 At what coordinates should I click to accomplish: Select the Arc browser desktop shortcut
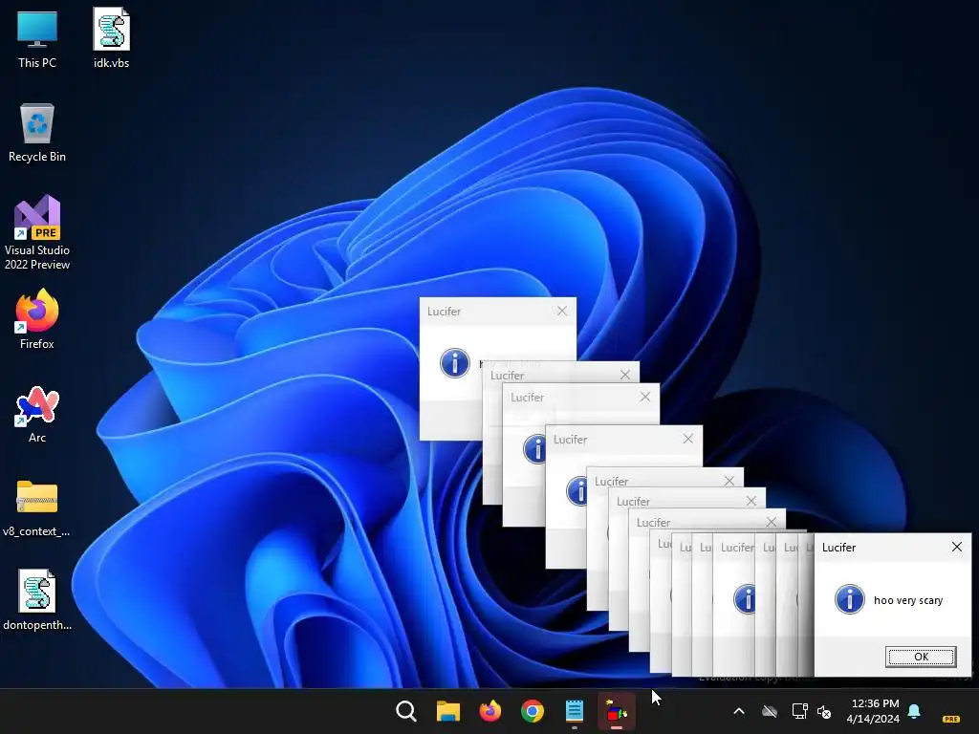37,415
